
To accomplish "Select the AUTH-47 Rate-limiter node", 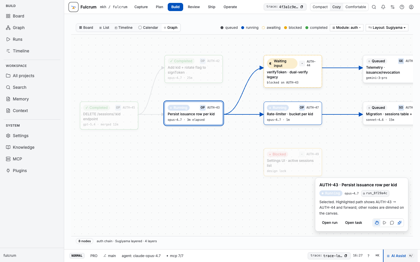I will [x=293, y=113].
